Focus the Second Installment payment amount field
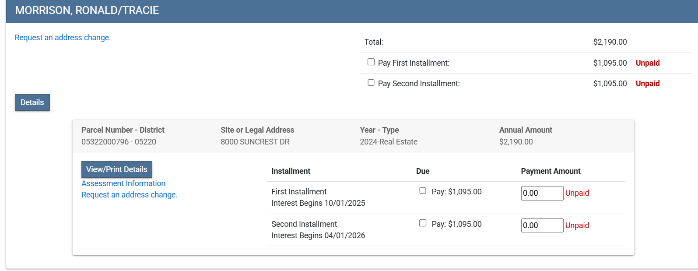 (542, 225)
